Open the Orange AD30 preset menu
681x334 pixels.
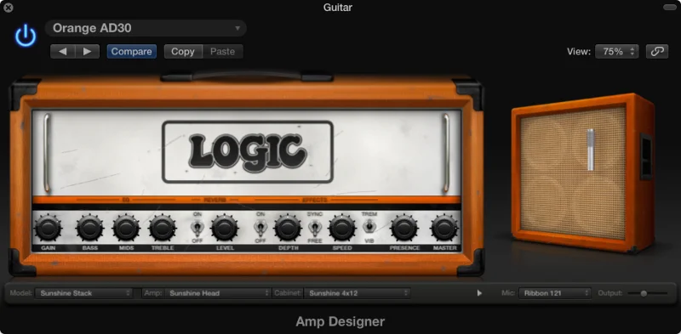[x=146, y=28]
